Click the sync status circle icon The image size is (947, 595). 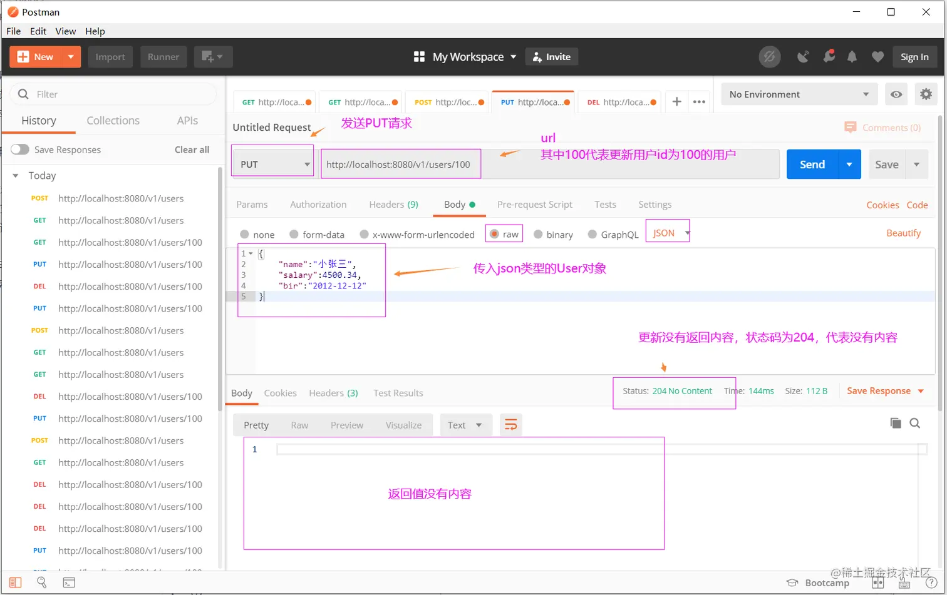coord(770,57)
